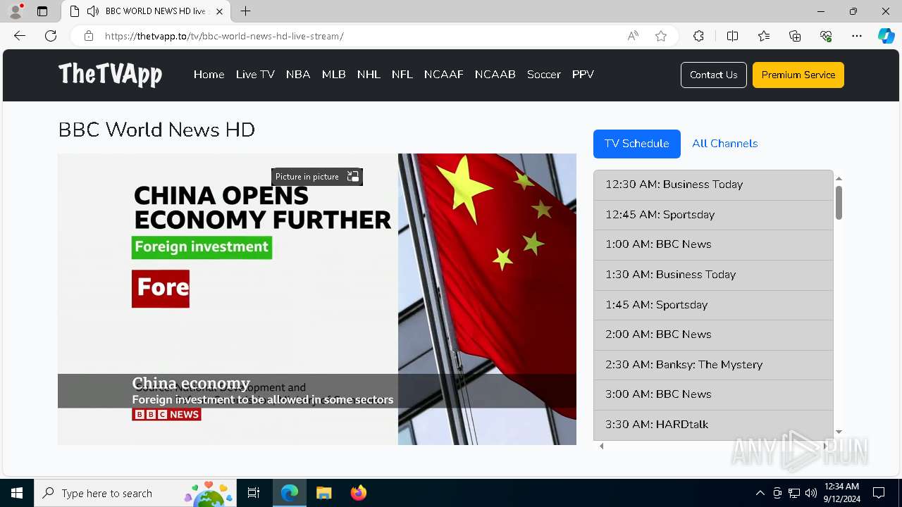Click the BBC live video player
902x507 pixels.
coord(317,299)
